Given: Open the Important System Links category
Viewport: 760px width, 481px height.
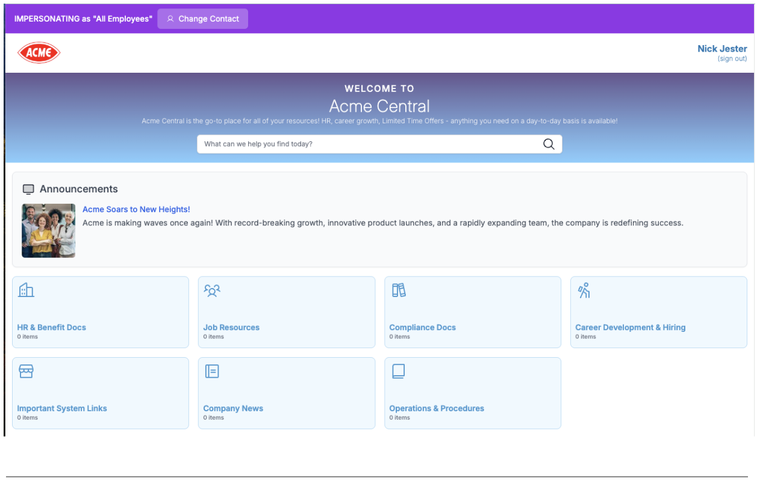Looking at the screenshot, I should 101,393.
